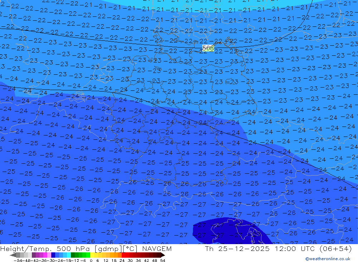Image resolution: width=358 pixels, height=262 pixels.
Task: Click the bright red 24 legend swatch
Action: coord(124,255)
